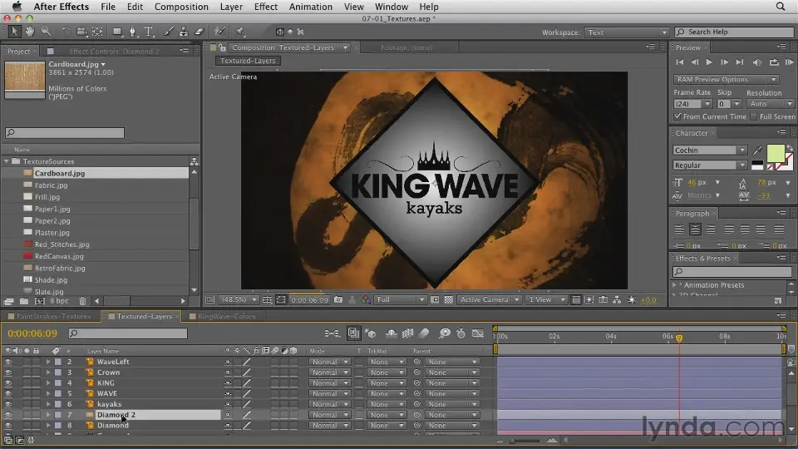The image size is (798, 449).
Task: Open the Cochin font family dropdown
Action: pyautogui.click(x=710, y=150)
